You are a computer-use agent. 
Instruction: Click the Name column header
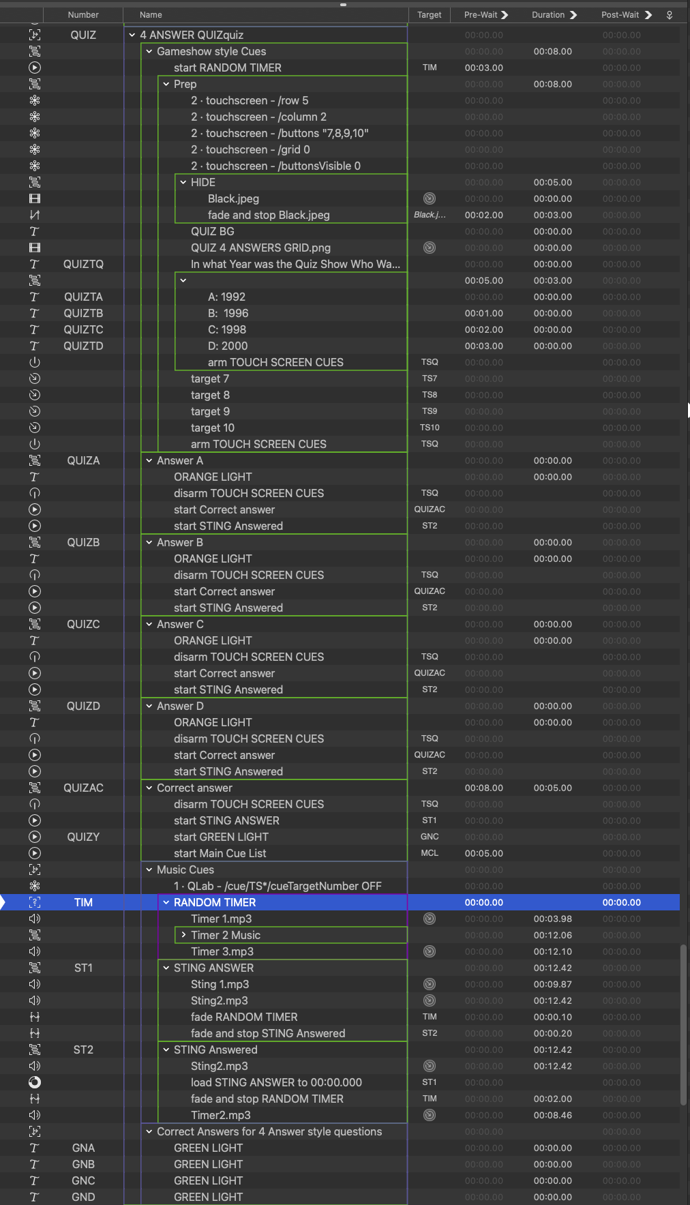click(x=151, y=15)
